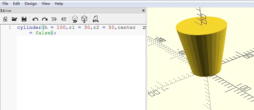The height and width of the screenshot is (110, 254).
Task: Export the model as STL
Action: tap(96, 19)
